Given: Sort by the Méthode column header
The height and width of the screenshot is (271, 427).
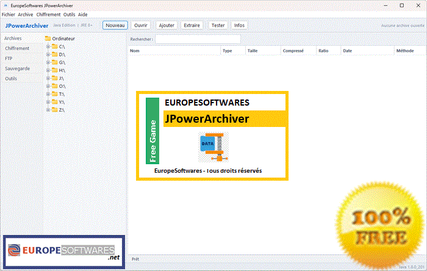Looking at the screenshot, I should tap(410, 51).
